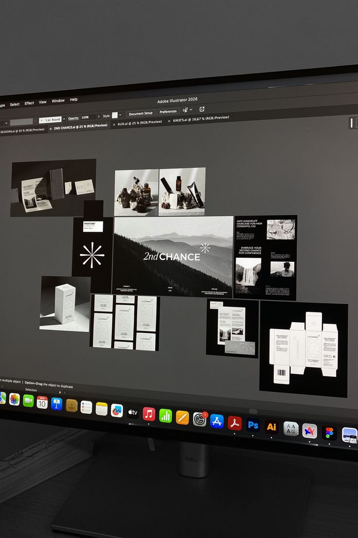Click the gray variable width profile box
This screenshot has height=538, width=358.
click(21, 122)
